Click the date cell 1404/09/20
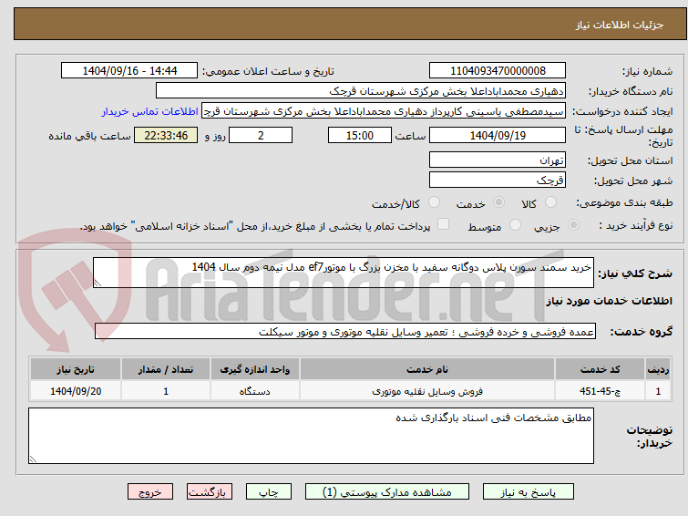Screen dimensions: 688x516 click(76, 391)
